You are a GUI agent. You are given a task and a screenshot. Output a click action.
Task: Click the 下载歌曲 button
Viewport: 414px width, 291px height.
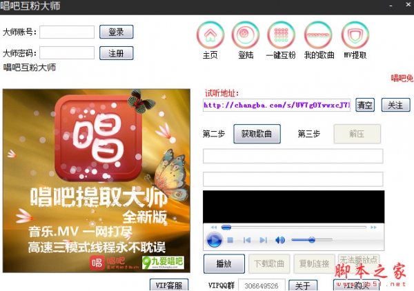pos(269,263)
